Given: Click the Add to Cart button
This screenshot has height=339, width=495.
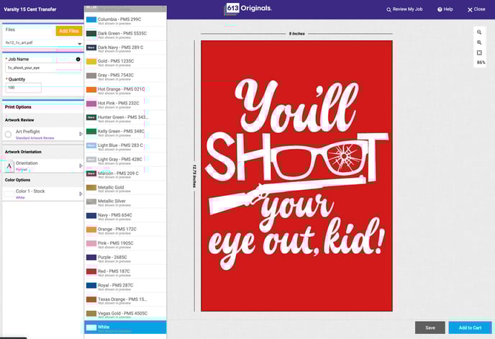Looking at the screenshot, I should pyautogui.click(x=470, y=327).
